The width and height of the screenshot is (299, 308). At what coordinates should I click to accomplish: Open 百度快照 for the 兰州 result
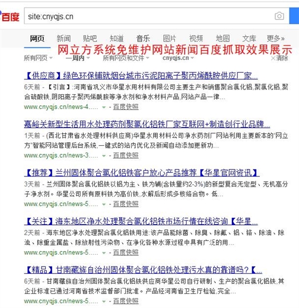coord(126,204)
